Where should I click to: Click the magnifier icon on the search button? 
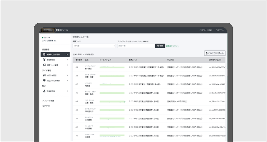[x=158, y=46]
